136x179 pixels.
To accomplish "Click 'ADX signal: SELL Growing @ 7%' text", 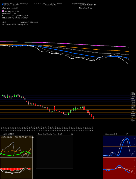I will pos(15,24).
